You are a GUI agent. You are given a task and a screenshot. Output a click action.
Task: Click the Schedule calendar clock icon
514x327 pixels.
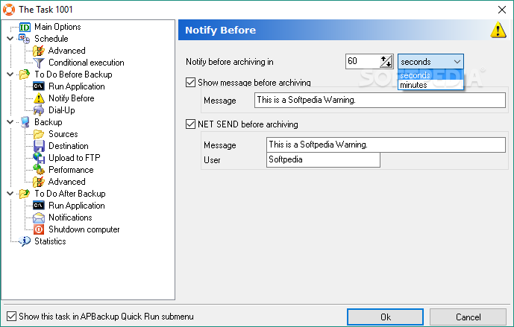point(24,39)
